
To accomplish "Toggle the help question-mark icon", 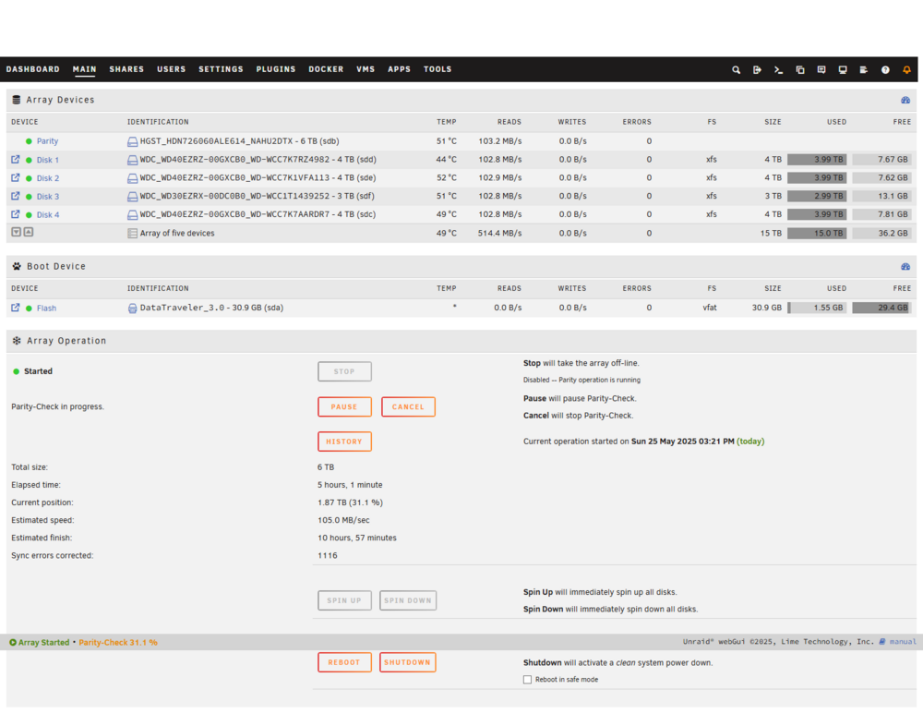I will coord(885,69).
